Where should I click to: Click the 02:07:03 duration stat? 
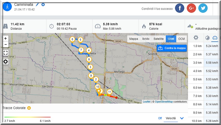pos(63,24)
